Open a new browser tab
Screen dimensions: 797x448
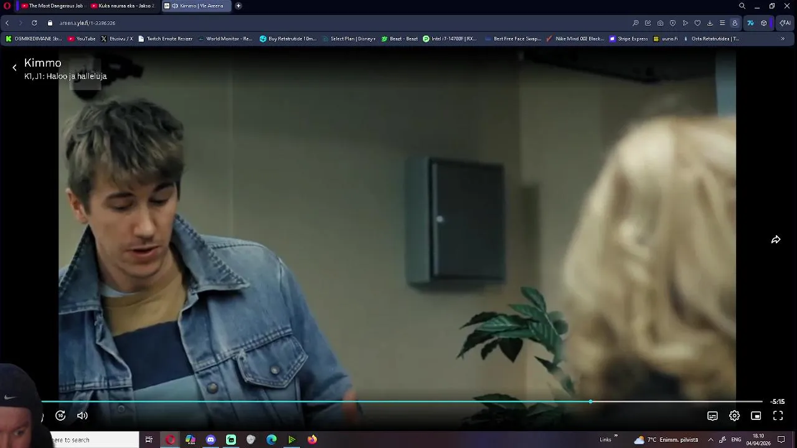coord(238,6)
